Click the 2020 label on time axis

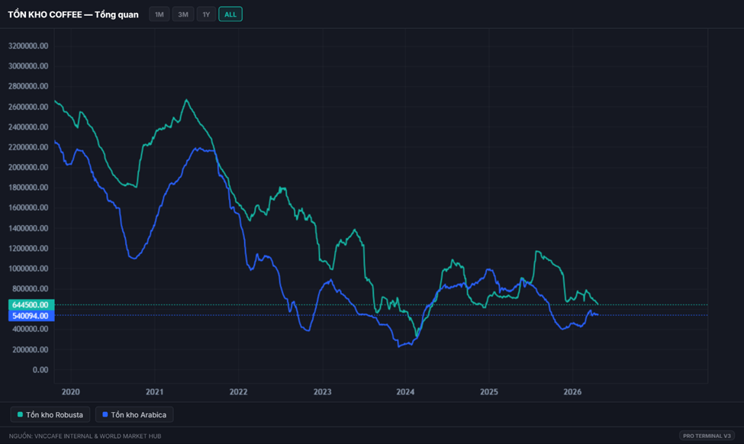click(70, 392)
